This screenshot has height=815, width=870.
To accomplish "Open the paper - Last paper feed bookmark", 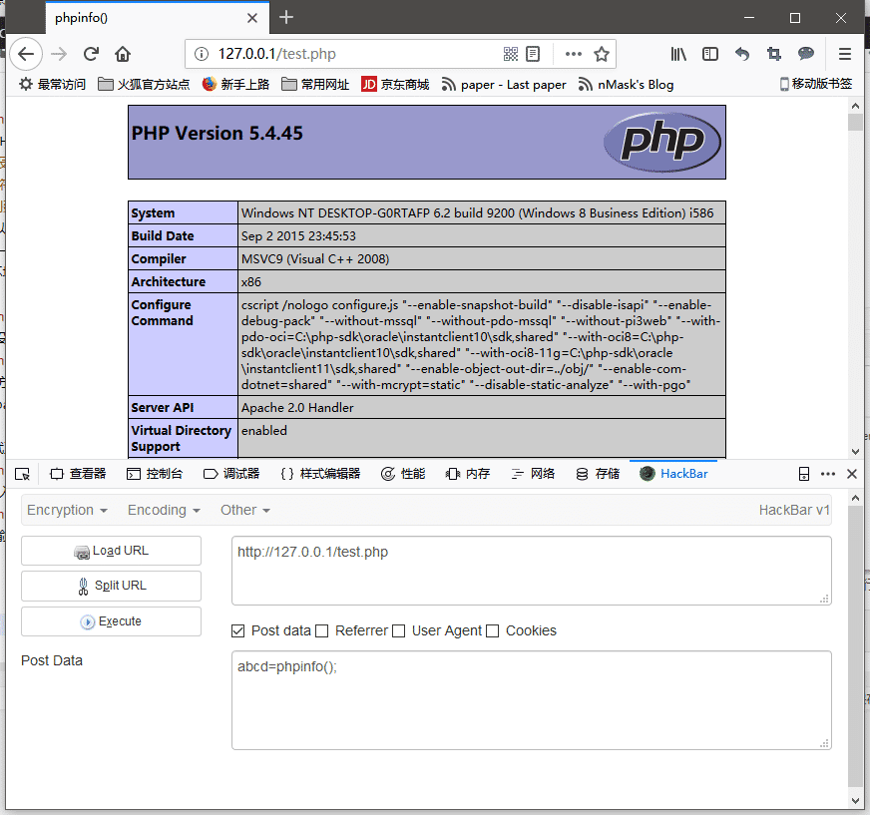I will coord(504,85).
